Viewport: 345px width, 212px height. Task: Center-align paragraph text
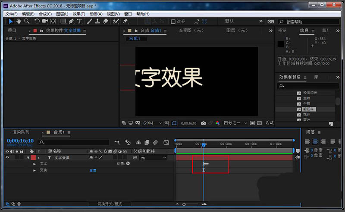click(x=315, y=141)
